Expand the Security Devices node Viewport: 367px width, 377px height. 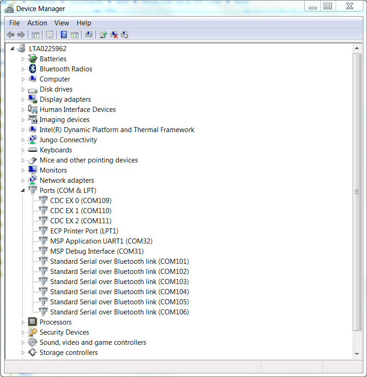coord(23,332)
